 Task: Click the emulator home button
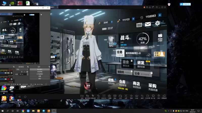click(x=25, y=97)
